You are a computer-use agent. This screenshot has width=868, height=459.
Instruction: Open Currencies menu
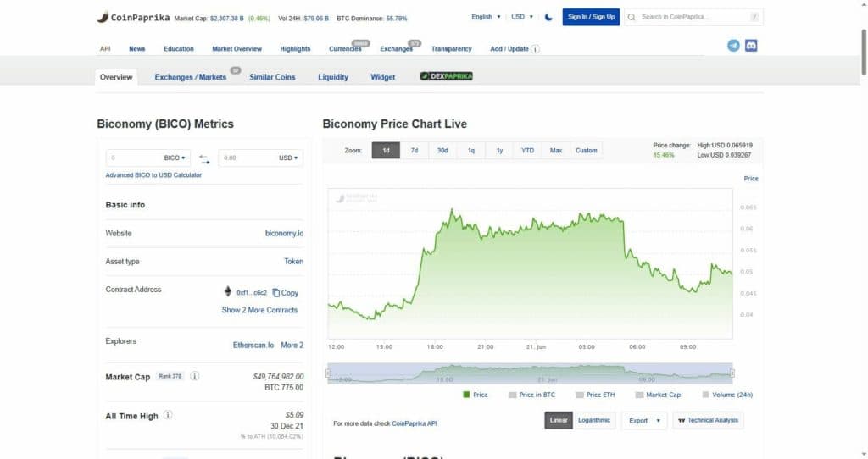coord(345,48)
